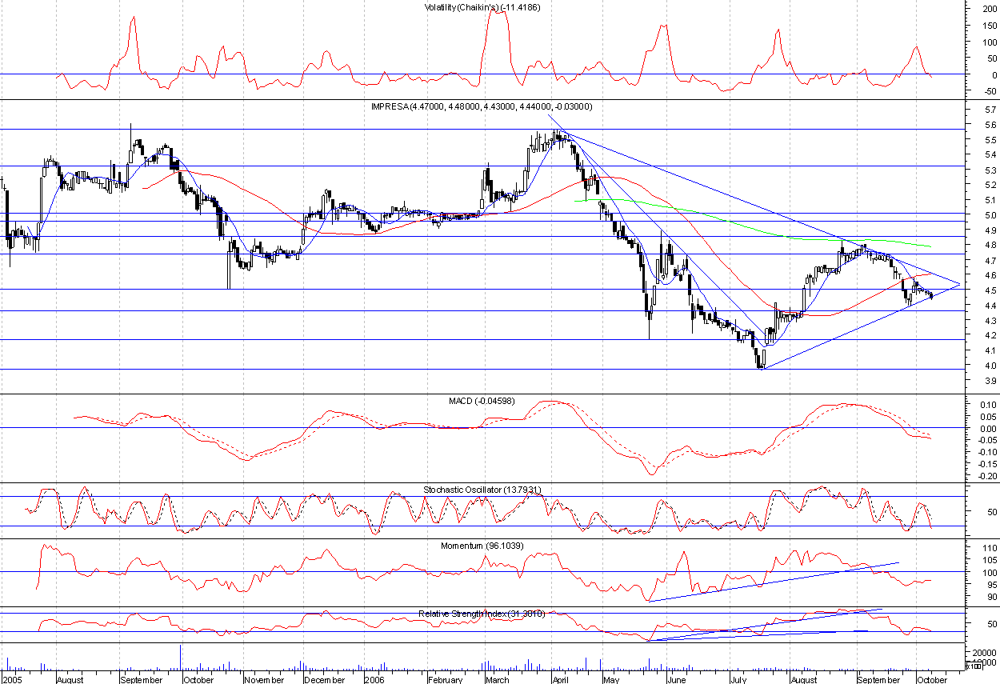Click the February label on the time axis

coord(446,679)
